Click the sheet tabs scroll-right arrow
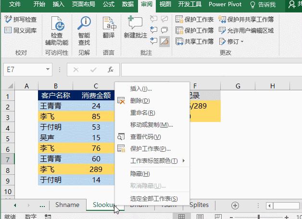This screenshot has height=219, width=302. (x=29, y=206)
